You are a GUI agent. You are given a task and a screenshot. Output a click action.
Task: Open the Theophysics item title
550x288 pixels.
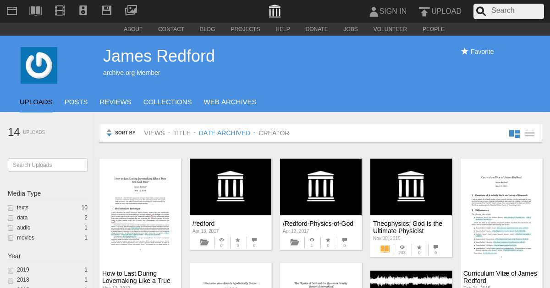(x=408, y=227)
